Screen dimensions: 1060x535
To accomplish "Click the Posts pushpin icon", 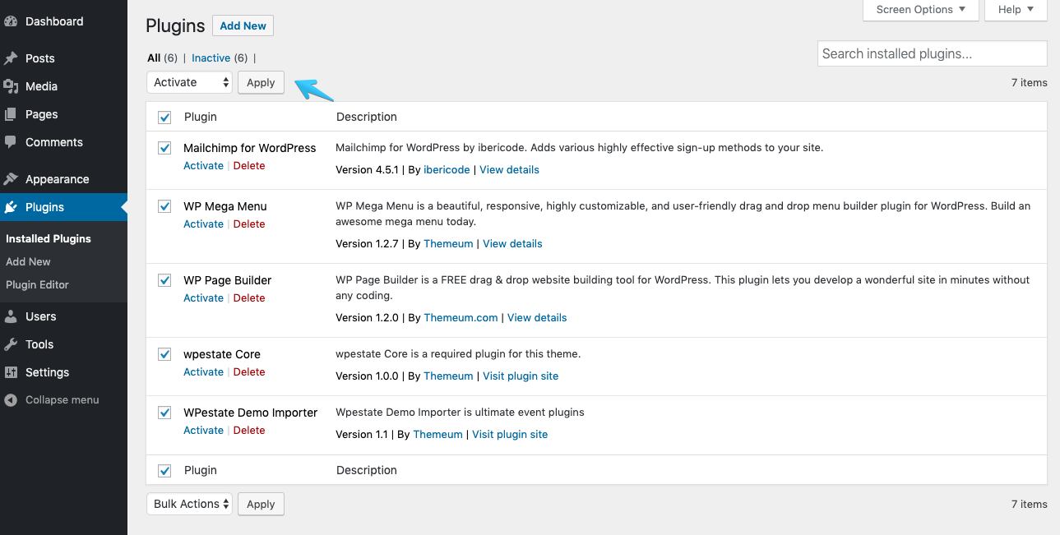I will [11, 58].
